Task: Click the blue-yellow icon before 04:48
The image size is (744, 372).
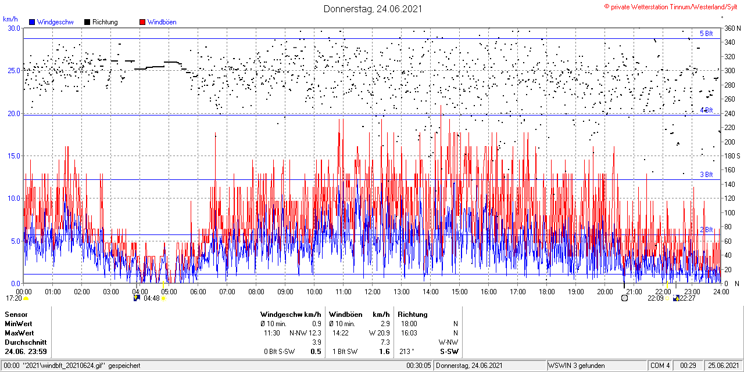Action: pos(137,298)
